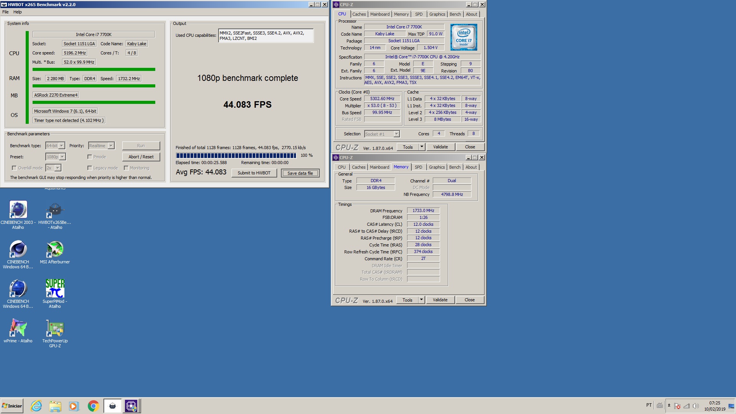Screen dimensions: 736x414
Task: Open Overkill 2x multiplier dropdown
Action: point(58,168)
